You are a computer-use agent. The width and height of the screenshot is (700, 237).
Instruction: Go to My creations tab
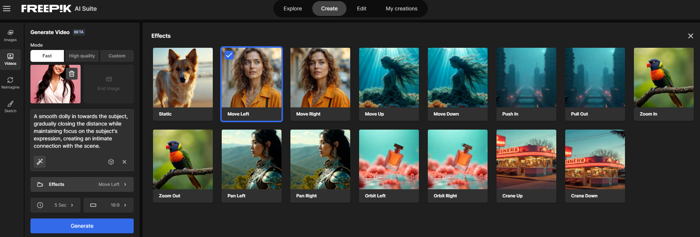point(401,9)
